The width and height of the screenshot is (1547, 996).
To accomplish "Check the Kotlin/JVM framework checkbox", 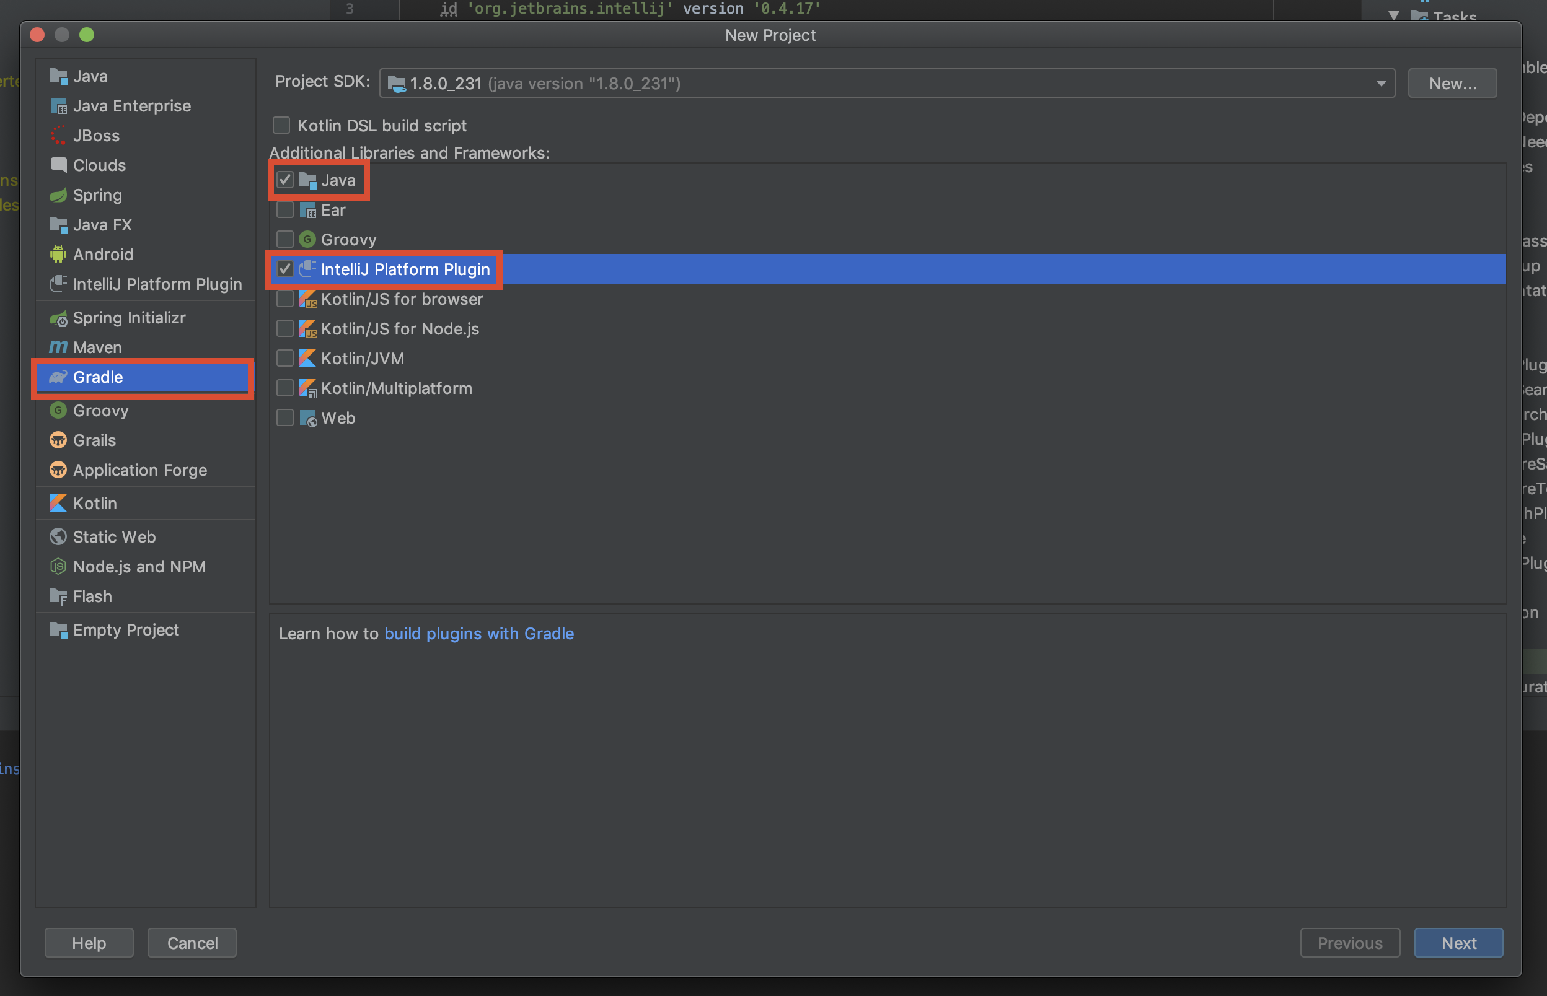I will pyautogui.click(x=284, y=358).
